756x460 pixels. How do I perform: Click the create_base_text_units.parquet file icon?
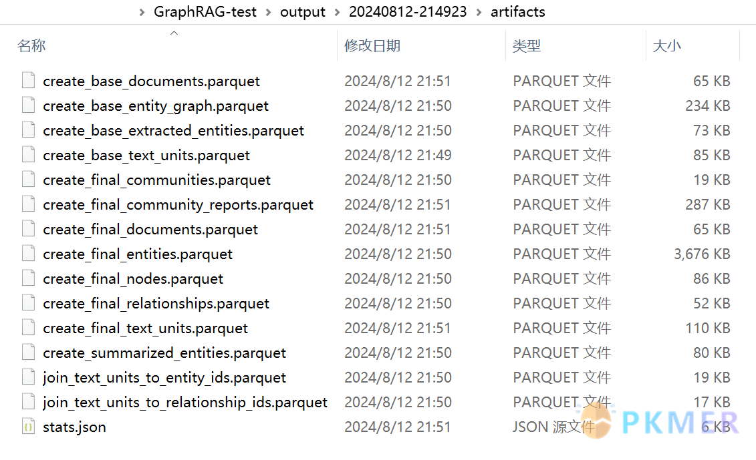tap(29, 155)
